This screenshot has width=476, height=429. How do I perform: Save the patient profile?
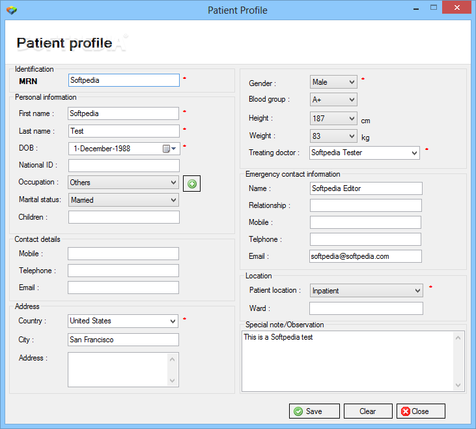click(315, 411)
